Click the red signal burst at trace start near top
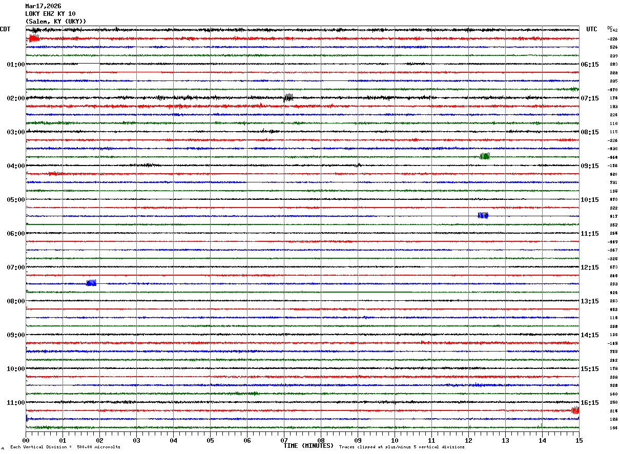 [x=34, y=38]
